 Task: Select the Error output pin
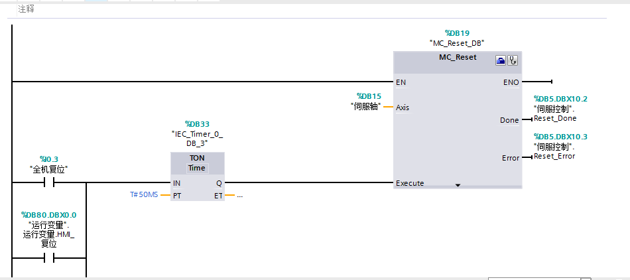tap(511, 158)
